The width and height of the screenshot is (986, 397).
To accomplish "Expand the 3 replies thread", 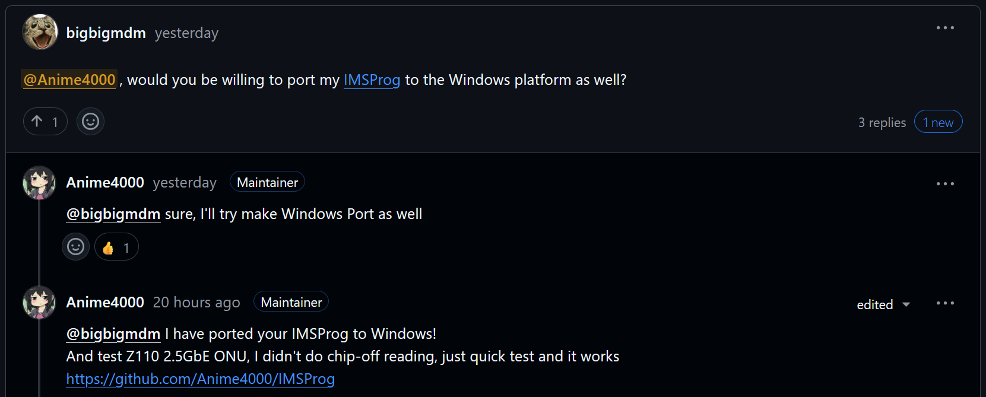I will point(882,122).
